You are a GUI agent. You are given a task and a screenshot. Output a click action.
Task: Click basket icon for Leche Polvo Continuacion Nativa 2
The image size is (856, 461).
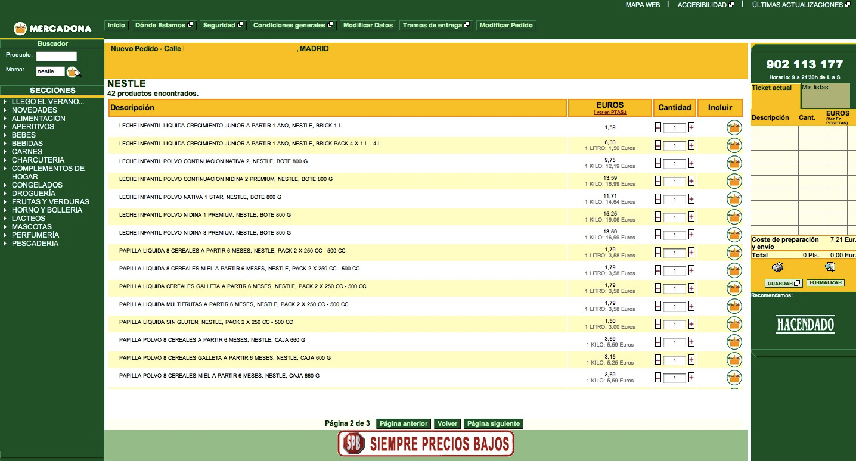click(734, 163)
